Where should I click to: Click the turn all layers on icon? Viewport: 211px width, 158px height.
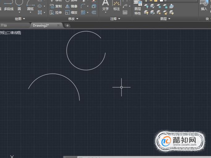pos(146,12)
